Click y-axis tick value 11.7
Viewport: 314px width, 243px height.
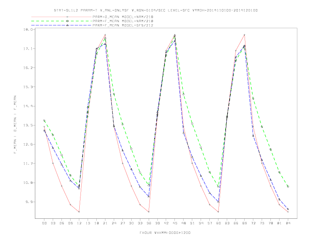(28, 164)
